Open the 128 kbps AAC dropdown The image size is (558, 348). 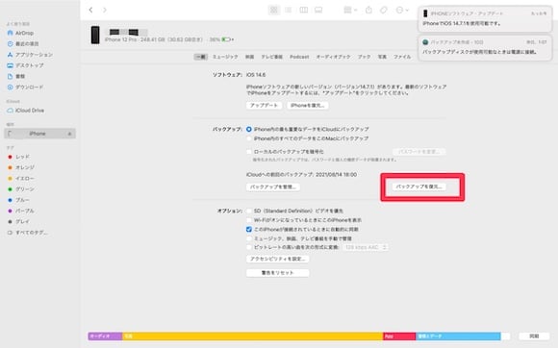(366, 247)
